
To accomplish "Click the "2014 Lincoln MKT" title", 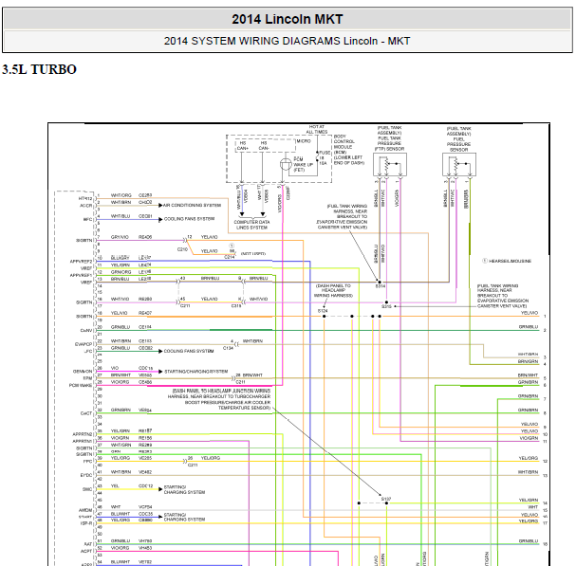I will [288, 19].
